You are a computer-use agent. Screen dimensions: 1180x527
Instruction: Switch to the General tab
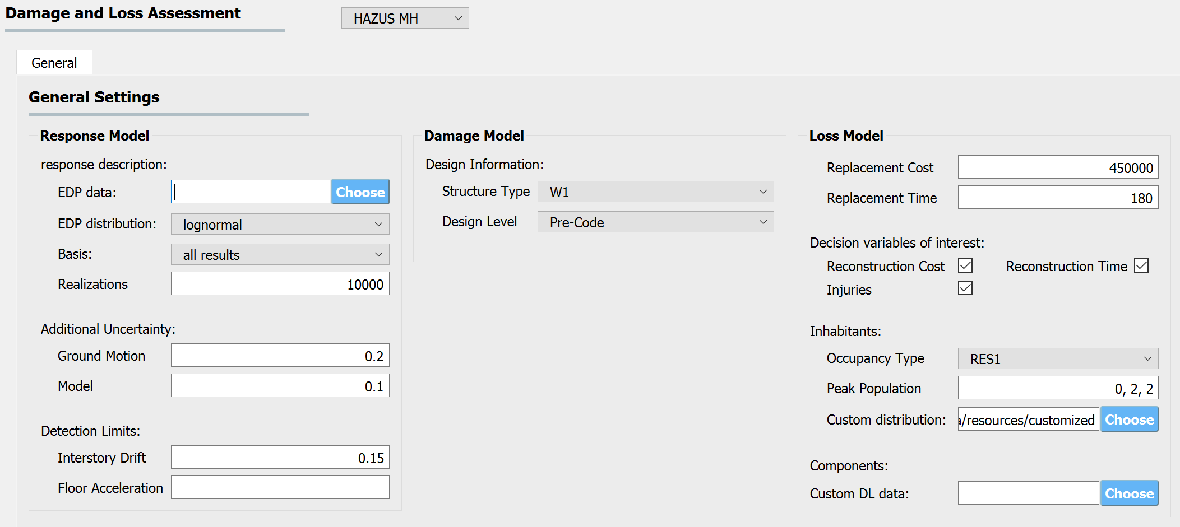click(x=54, y=63)
